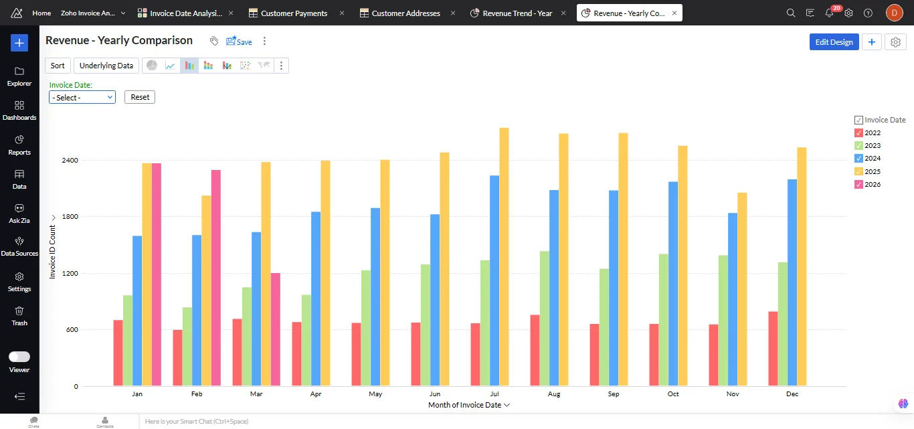Open report settings gear next to plus
This screenshot has height=429, width=914.
(x=896, y=42)
